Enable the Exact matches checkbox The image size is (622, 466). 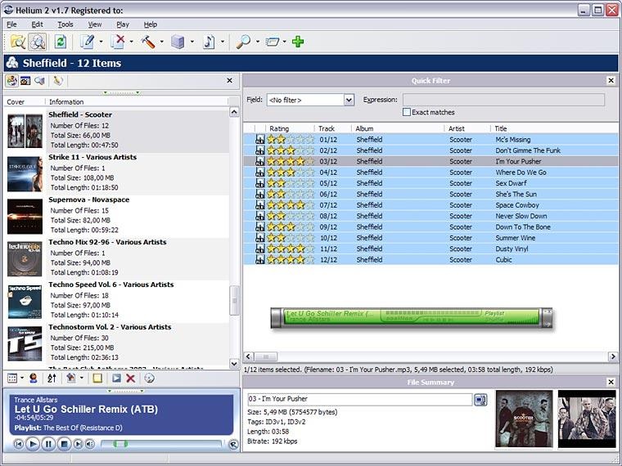(x=407, y=112)
